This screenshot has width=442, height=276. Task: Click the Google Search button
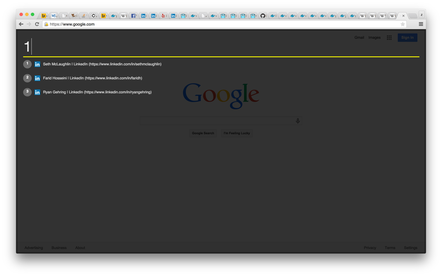tap(203, 133)
